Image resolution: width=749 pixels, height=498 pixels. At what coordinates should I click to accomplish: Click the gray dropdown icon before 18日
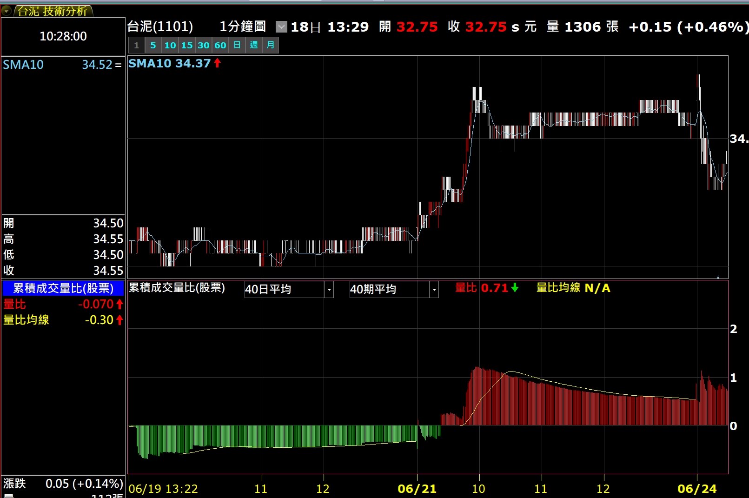pyautogui.click(x=281, y=27)
